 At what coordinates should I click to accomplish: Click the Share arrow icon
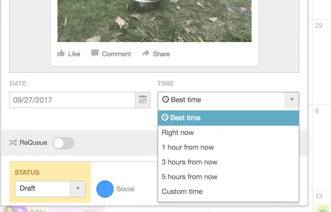[x=146, y=54]
